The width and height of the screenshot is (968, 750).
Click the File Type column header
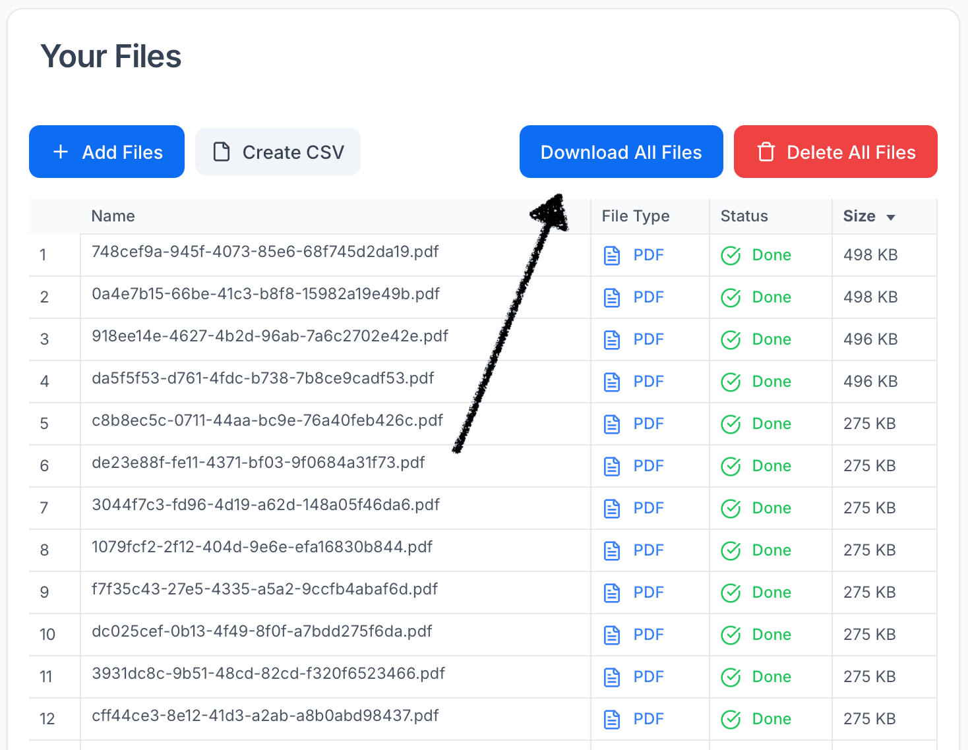(636, 216)
